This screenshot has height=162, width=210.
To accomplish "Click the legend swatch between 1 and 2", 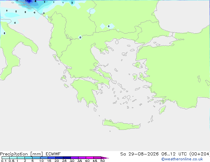I will (x=21, y=158).
